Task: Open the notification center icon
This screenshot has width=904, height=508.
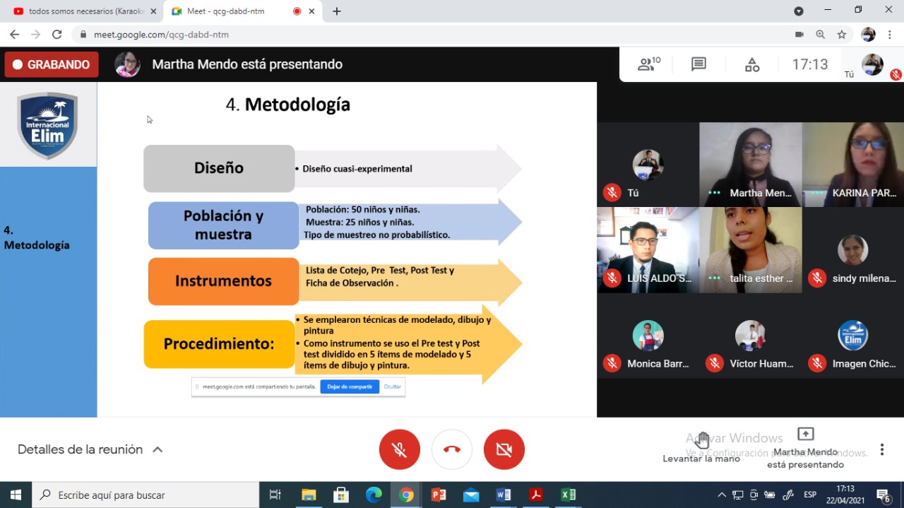Action: click(884, 495)
